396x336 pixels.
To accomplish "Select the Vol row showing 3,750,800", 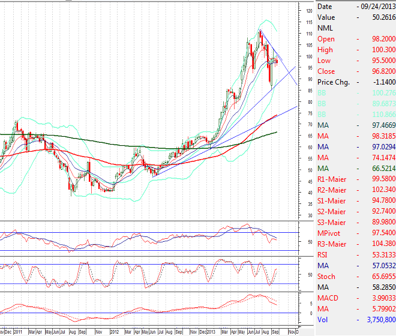I will click(x=356, y=320).
